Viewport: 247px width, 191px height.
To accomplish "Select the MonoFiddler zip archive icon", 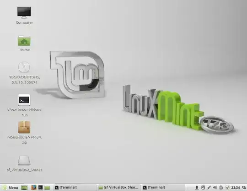I will 24,133.
